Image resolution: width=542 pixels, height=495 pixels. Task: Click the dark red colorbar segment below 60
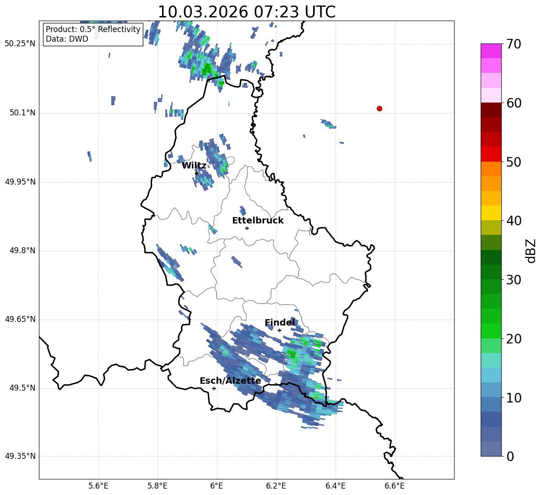pos(491,110)
